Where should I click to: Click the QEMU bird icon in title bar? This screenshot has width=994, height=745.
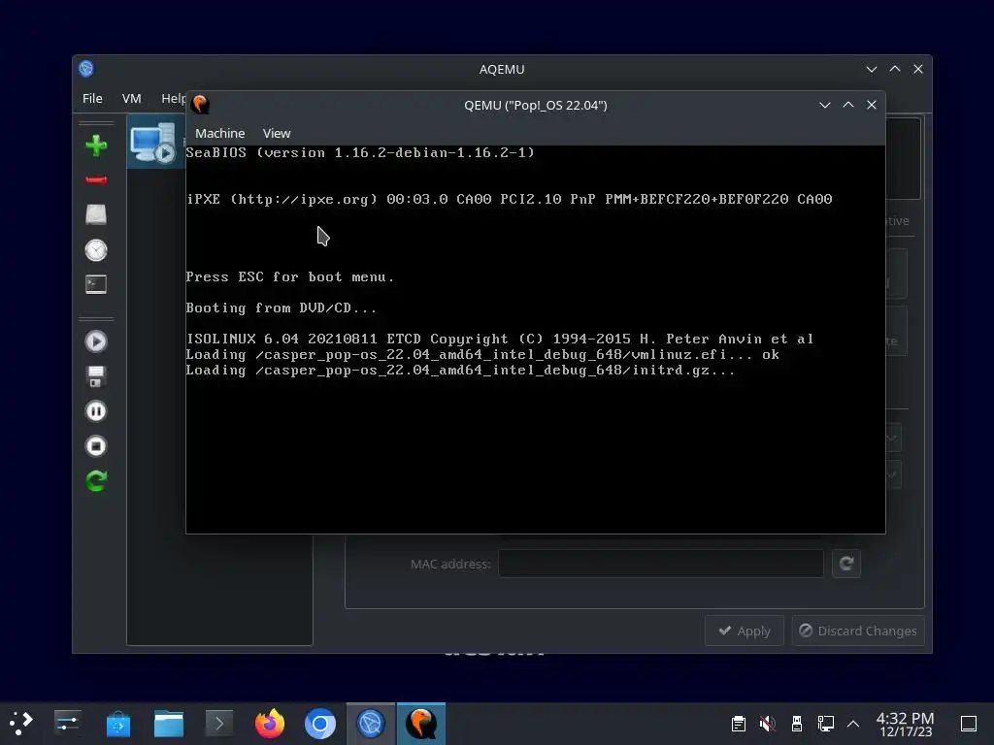click(x=200, y=105)
